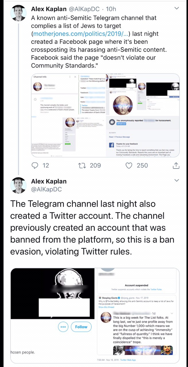The image size is (188, 367).
Task: Expand second tweet's chevron options menu
Action: tap(177, 180)
